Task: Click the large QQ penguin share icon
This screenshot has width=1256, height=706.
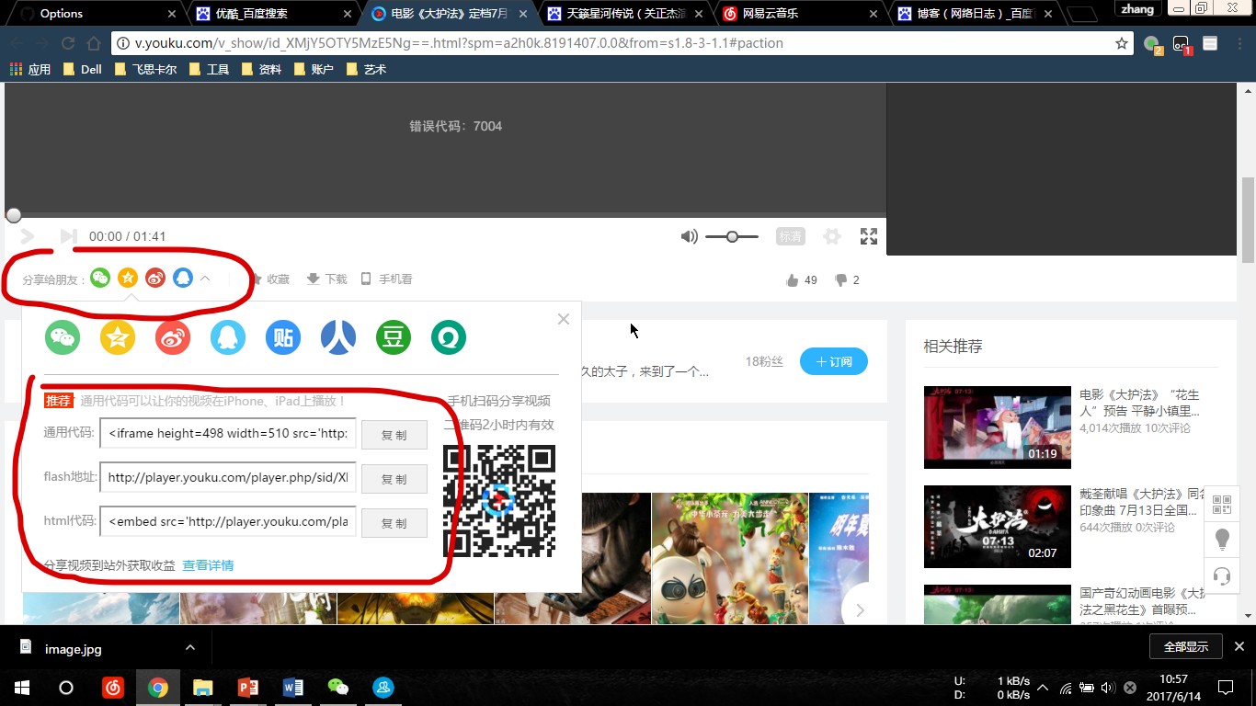Action: (x=228, y=337)
